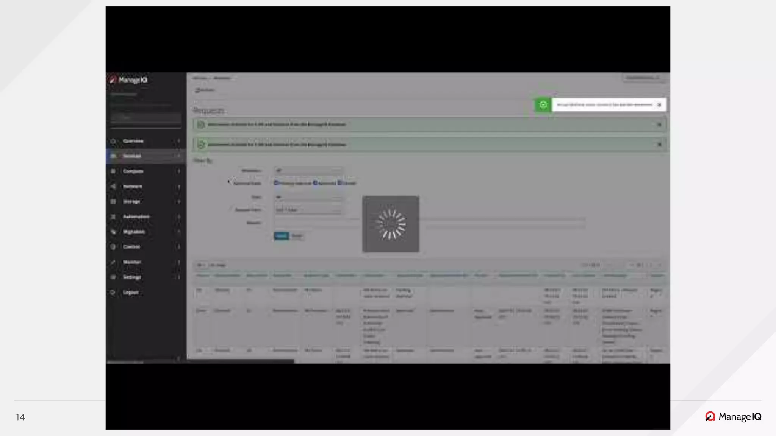The image size is (776, 436).
Task: Open the Requester dropdown
Action: (308, 171)
